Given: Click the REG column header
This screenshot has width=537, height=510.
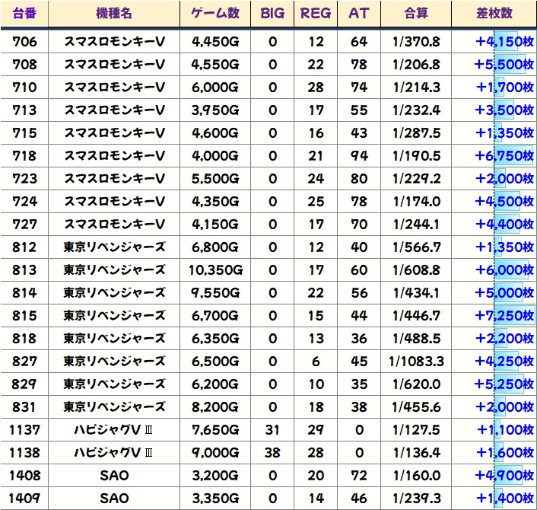Looking at the screenshot, I should [316, 14].
